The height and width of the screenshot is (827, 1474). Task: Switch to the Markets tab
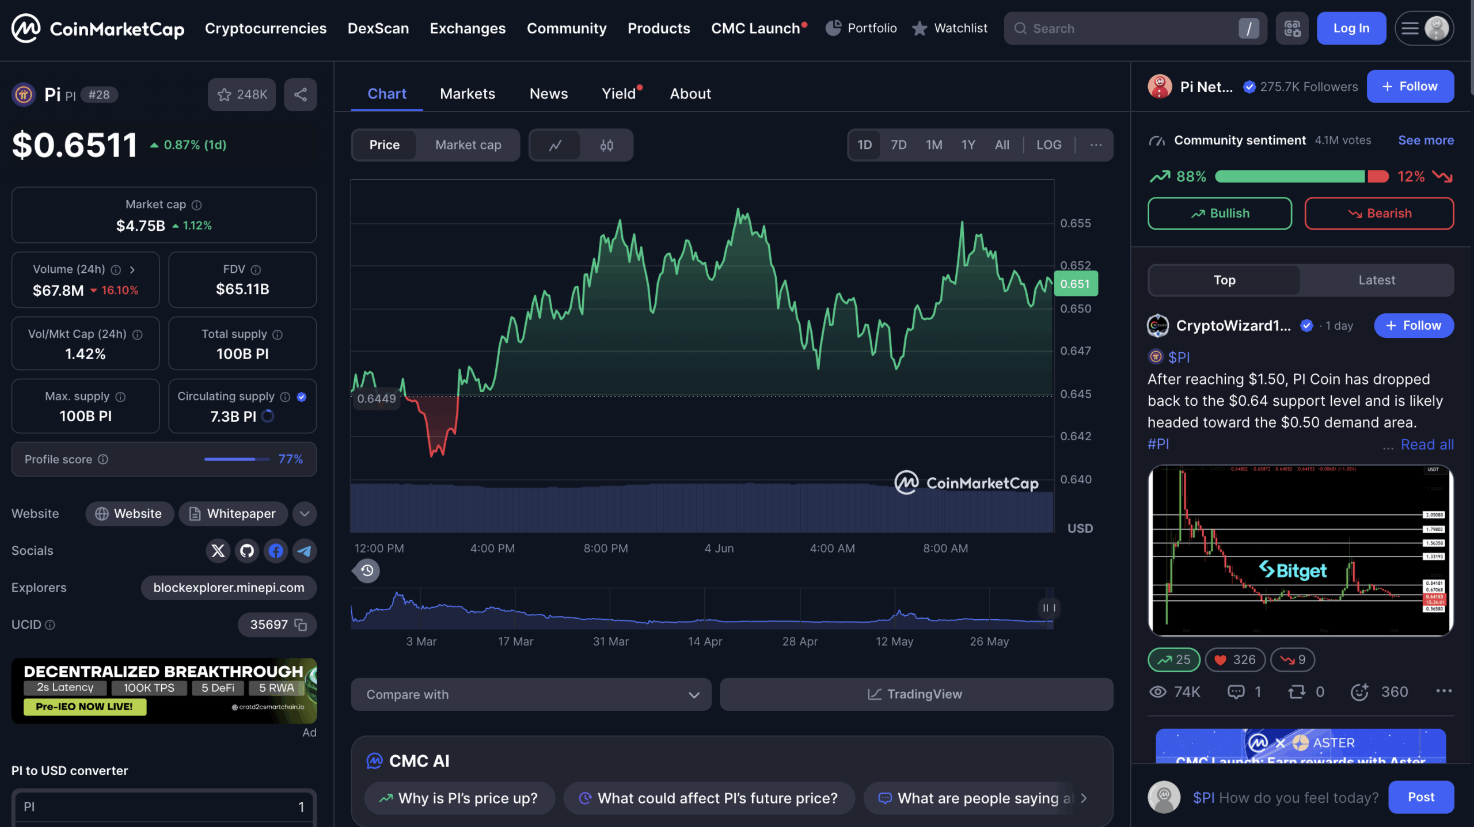468,94
